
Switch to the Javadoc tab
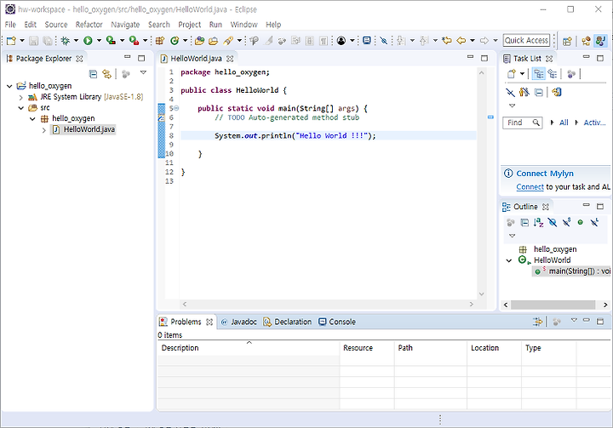coord(239,322)
